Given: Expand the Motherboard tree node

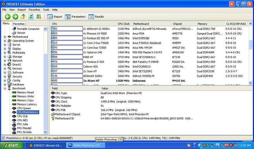Looking at the screenshot, I should pyautogui.click(x=5, y=37).
